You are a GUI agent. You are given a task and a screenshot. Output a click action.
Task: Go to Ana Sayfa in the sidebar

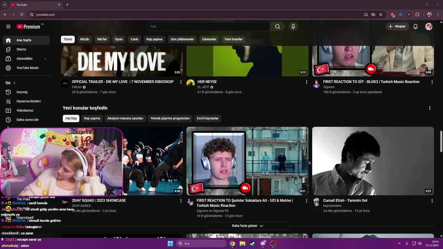click(x=26, y=40)
